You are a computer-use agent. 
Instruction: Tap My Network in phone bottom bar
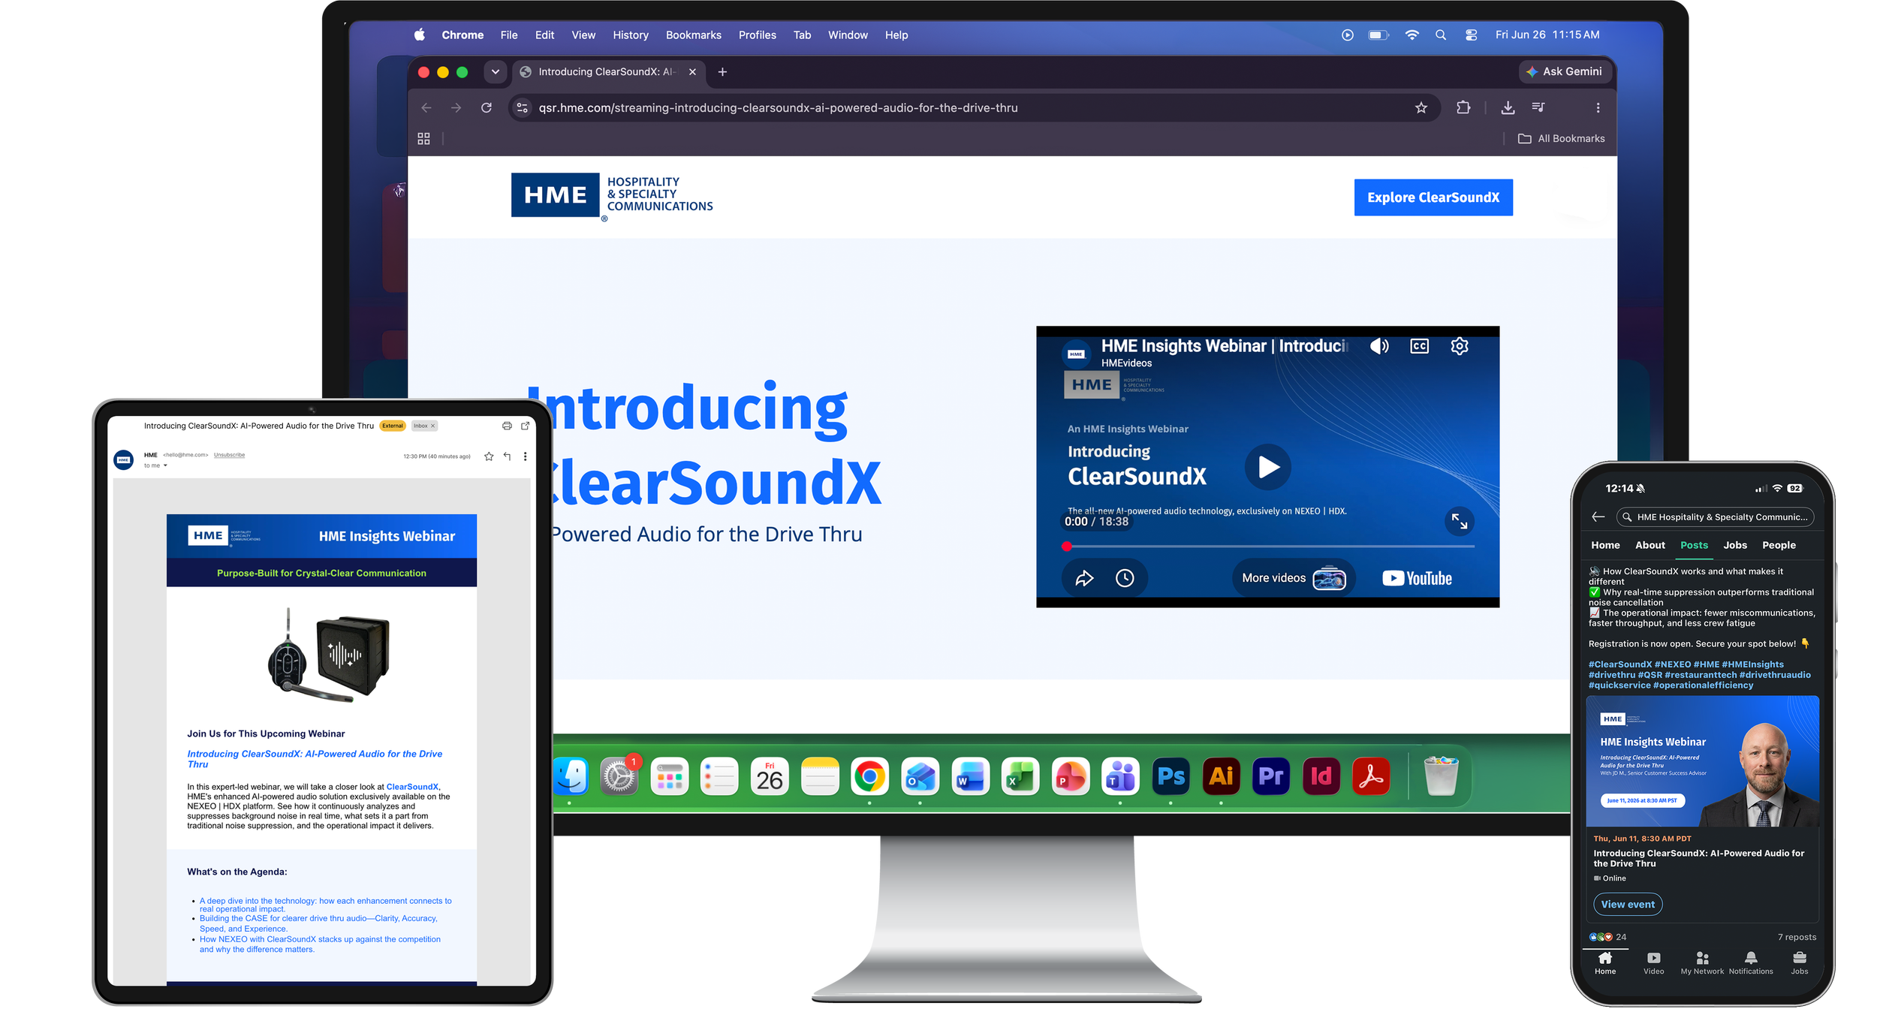click(1702, 963)
